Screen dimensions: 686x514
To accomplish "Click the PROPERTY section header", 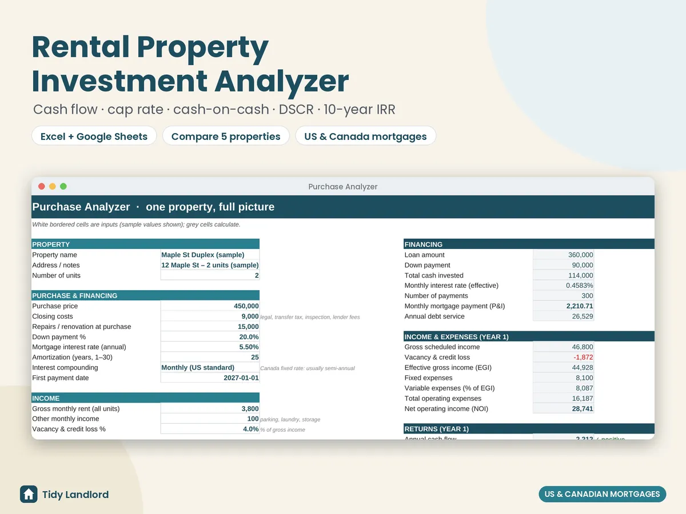I will pos(145,244).
